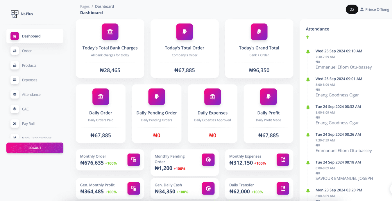Open the Order menu item
This screenshot has height=201, width=392.
pyautogui.click(x=35, y=51)
